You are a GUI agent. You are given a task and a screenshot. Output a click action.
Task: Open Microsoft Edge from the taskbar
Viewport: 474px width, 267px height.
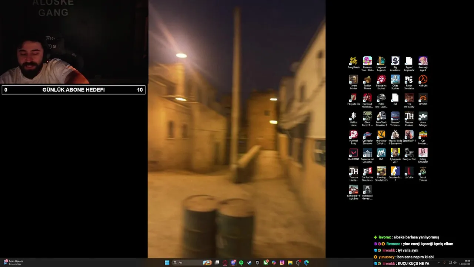click(306, 263)
